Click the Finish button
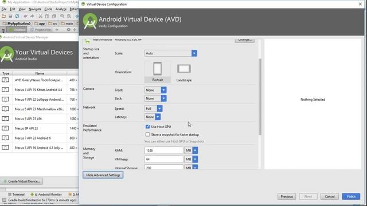This screenshot has height=206, width=367. [351, 196]
